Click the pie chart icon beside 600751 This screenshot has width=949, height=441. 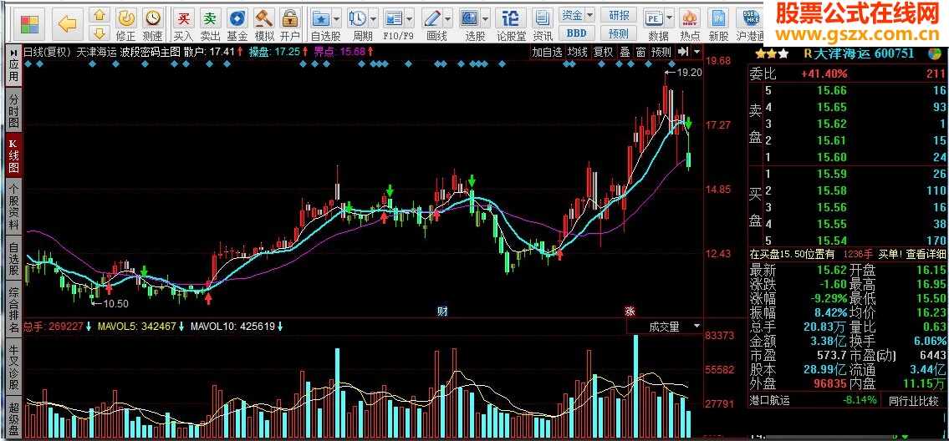point(935,53)
